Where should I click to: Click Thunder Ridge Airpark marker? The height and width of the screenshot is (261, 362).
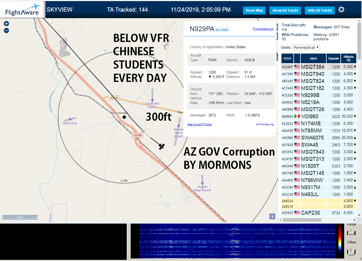(x=202, y=183)
